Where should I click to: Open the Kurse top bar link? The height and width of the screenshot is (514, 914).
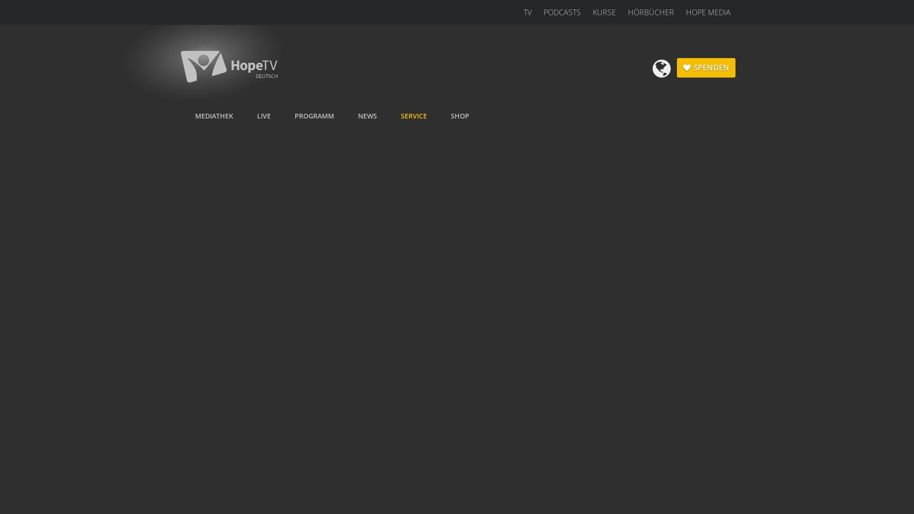click(x=604, y=12)
